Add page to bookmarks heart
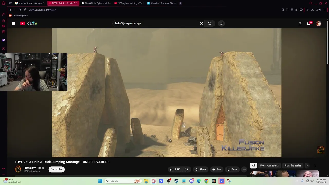This screenshot has height=185, width=329. tap(301, 10)
